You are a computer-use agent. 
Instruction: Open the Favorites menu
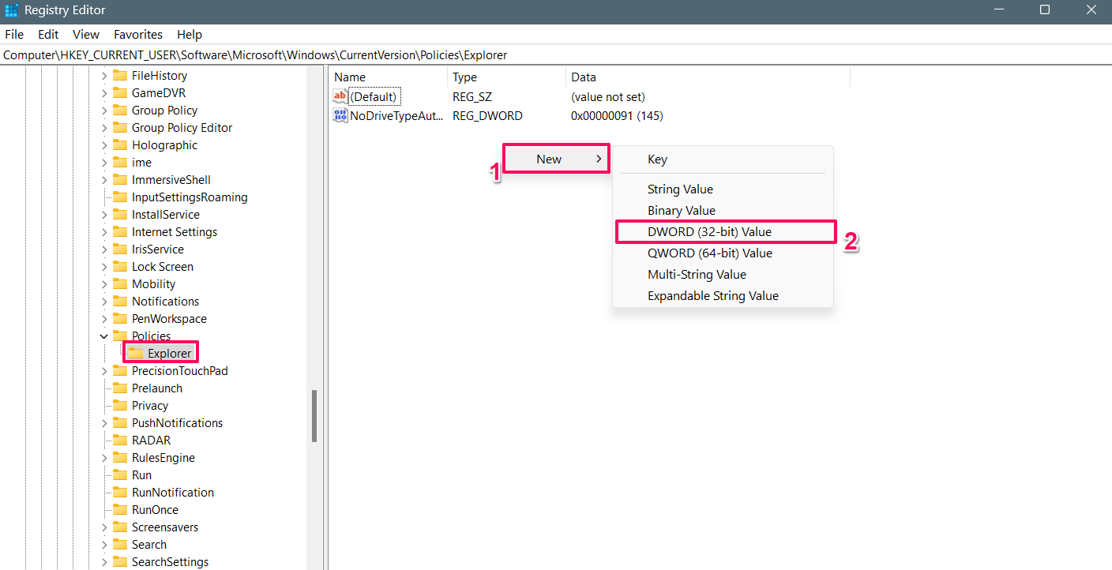point(138,35)
